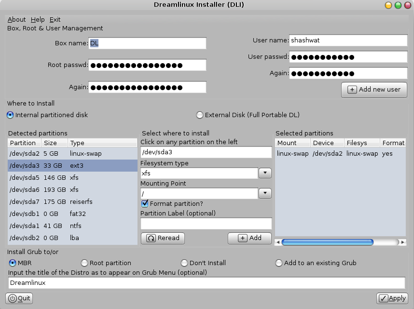
Task: Click the Add new user button
Action: (x=374, y=90)
